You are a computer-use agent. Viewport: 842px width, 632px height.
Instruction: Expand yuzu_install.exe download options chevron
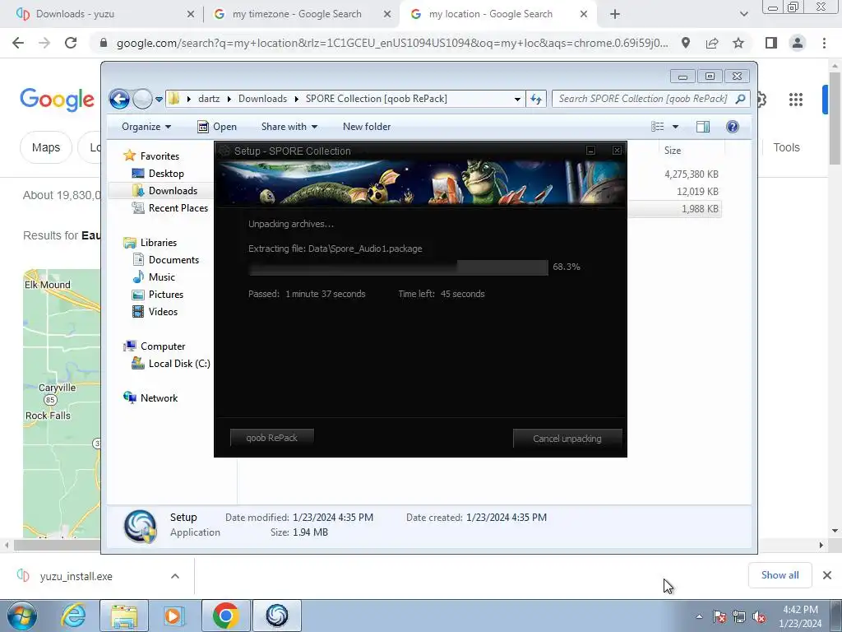175,576
